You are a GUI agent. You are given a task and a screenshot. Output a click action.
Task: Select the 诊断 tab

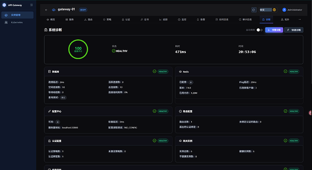(x=266, y=19)
